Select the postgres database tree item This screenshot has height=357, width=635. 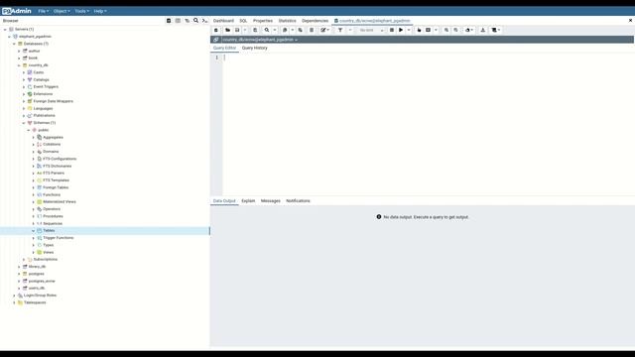36,274
